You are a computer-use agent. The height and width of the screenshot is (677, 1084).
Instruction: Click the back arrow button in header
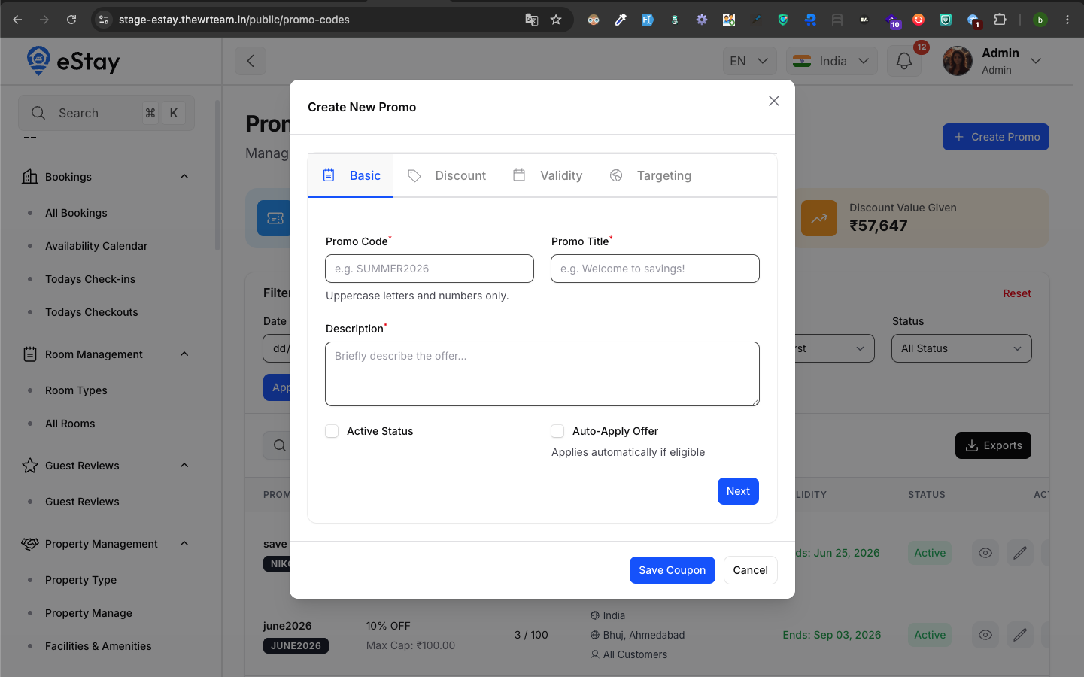(251, 61)
